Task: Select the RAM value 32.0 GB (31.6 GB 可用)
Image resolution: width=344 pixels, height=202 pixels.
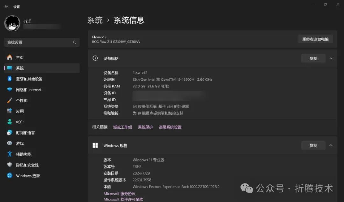Action: point(151,86)
